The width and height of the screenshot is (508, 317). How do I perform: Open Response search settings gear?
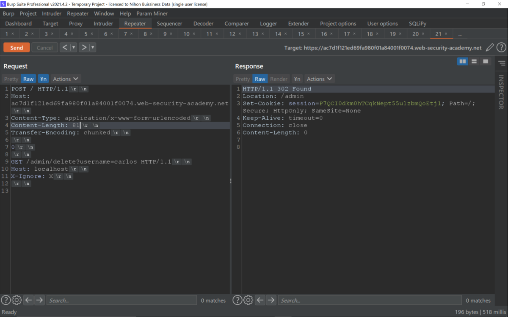pos(248,300)
